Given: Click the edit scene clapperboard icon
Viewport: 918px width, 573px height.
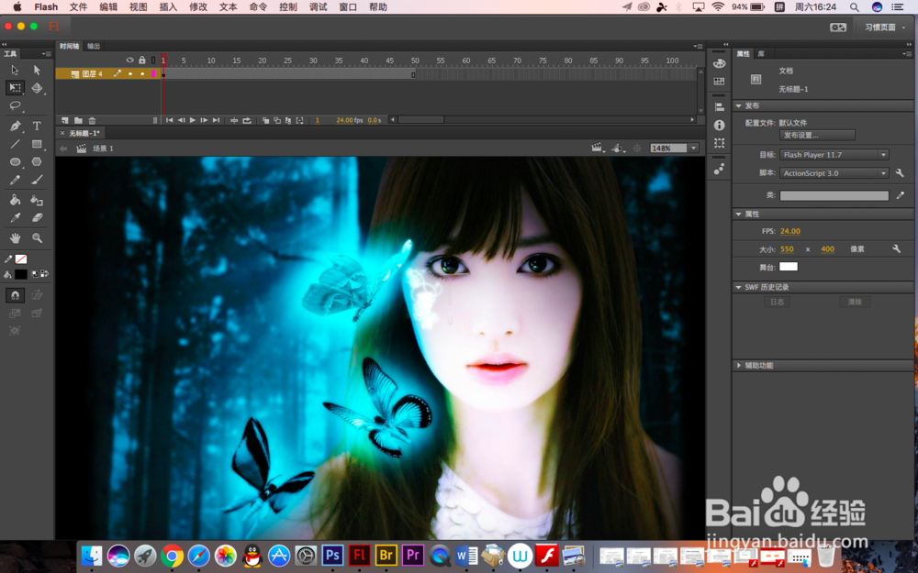Looking at the screenshot, I should 597,149.
